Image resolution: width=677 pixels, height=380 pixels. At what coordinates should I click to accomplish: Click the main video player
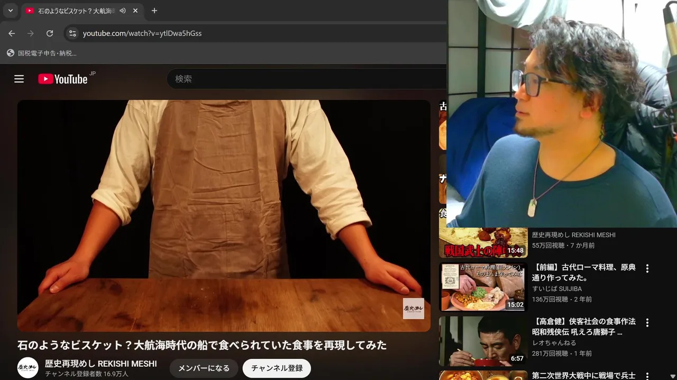pyautogui.click(x=224, y=216)
